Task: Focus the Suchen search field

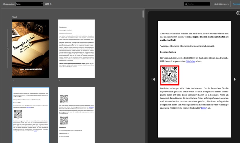Action: coord(197,4)
